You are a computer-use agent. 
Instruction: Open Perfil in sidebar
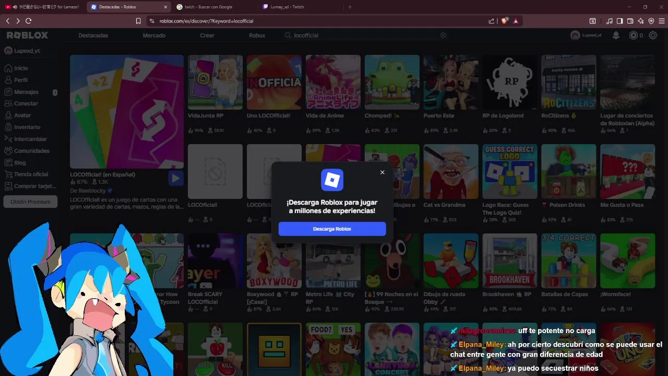(x=17, y=80)
